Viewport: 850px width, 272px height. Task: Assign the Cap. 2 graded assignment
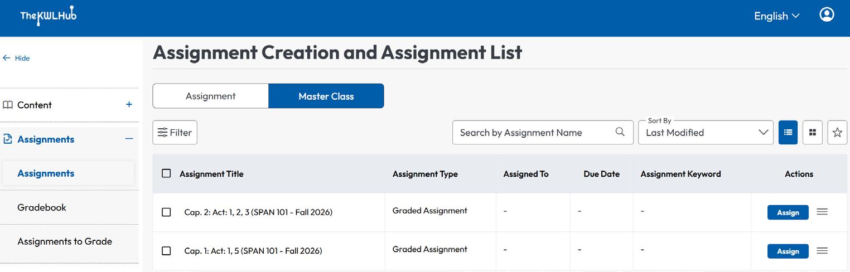[788, 212]
